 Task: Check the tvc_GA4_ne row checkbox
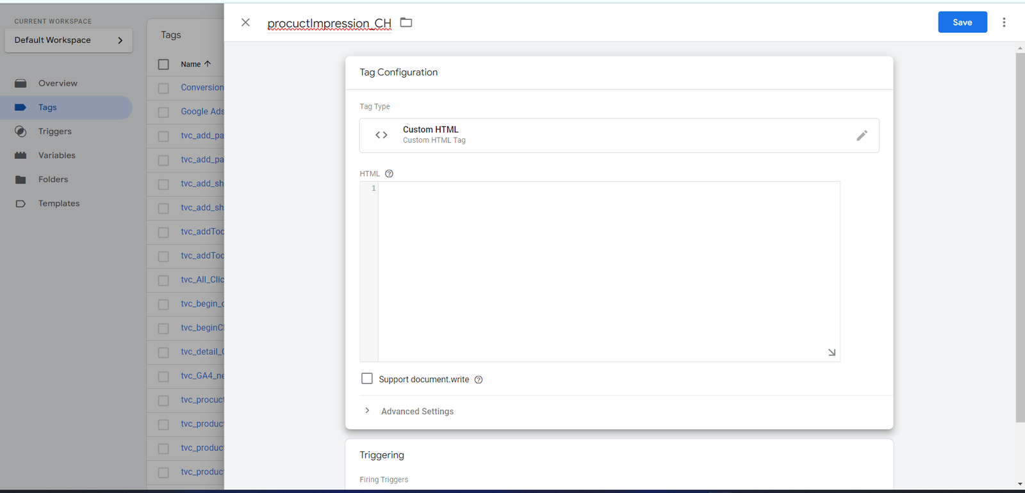click(163, 376)
